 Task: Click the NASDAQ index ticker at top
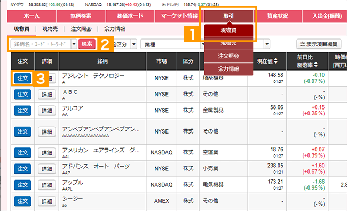(118, 5)
